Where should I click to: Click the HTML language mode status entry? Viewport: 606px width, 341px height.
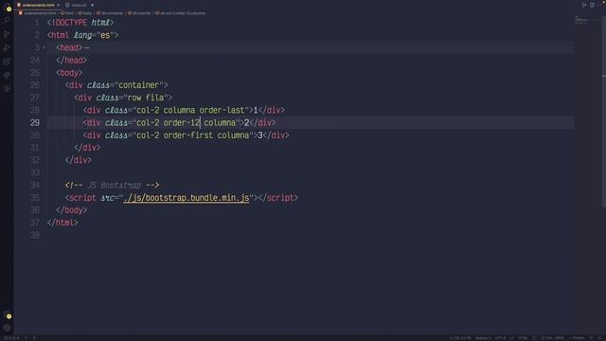[x=523, y=338]
